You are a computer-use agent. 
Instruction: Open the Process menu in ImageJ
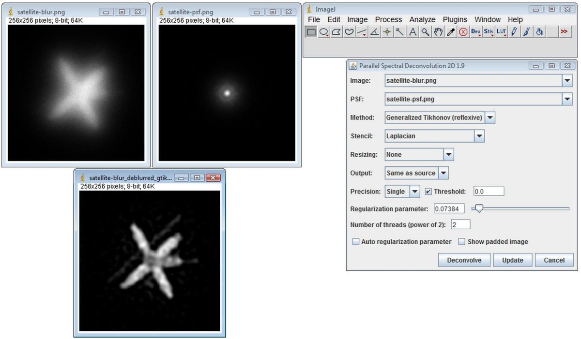click(x=388, y=19)
